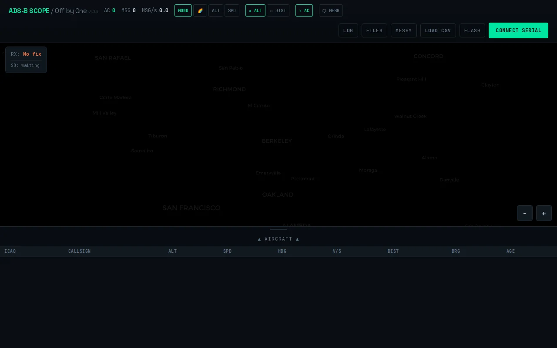Toggle the MONO color mode
Screen dimensions: 557x348
click(x=183, y=10)
